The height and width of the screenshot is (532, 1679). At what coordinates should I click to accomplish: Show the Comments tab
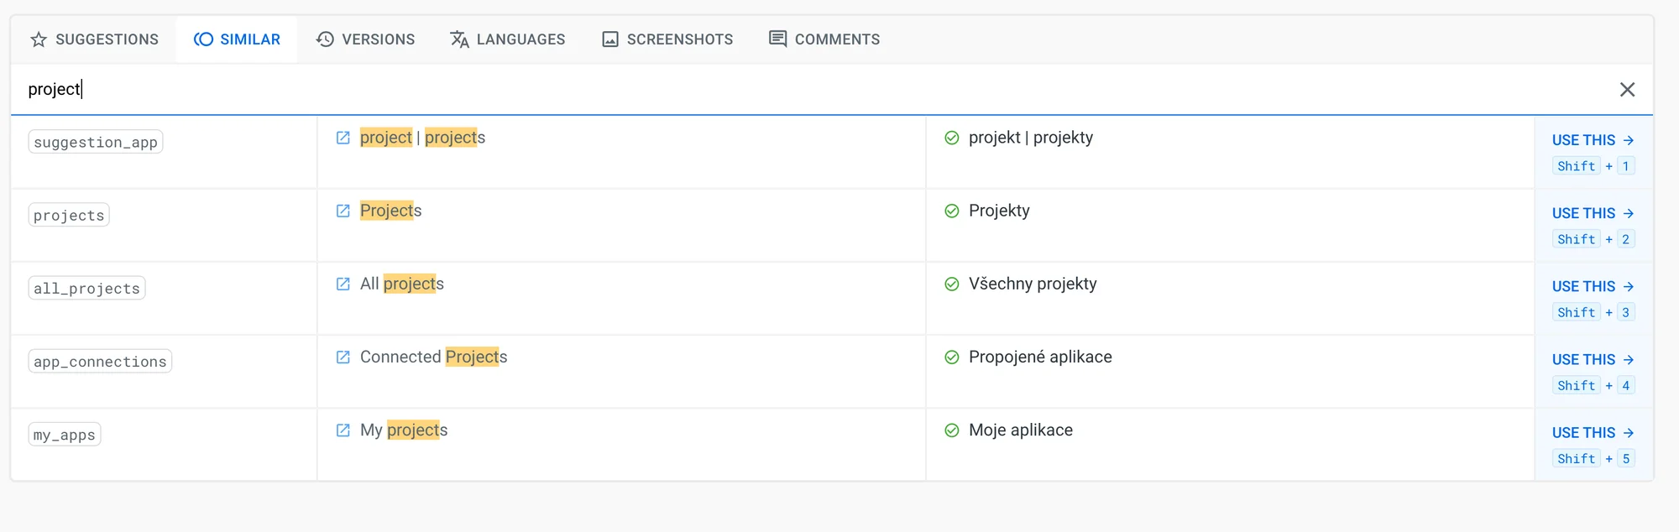coord(824,39)
